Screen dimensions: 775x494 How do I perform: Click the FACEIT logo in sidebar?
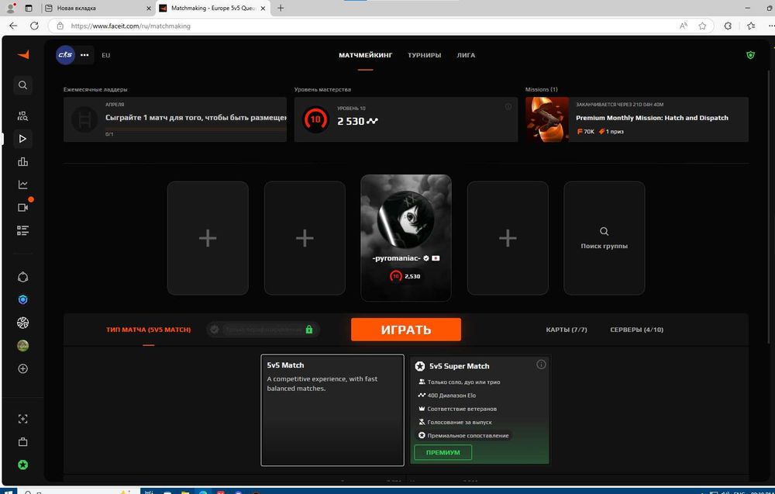click(23, 54)
